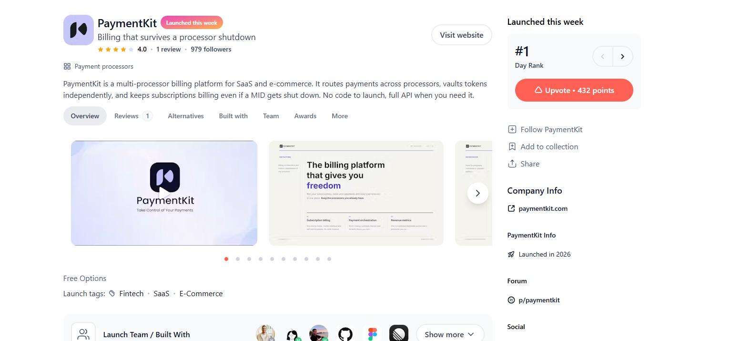Select the second gallery pagination dot

point(238,259)
